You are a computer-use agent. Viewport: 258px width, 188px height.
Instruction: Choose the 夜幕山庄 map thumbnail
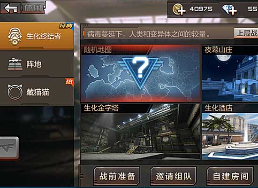[x=230, y=73]
